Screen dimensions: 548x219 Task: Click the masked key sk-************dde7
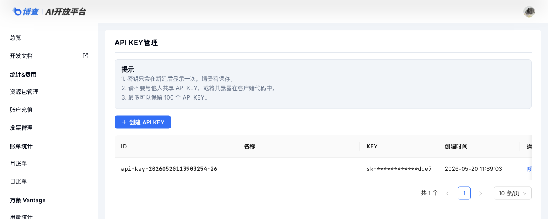click(x=399, y=169)
